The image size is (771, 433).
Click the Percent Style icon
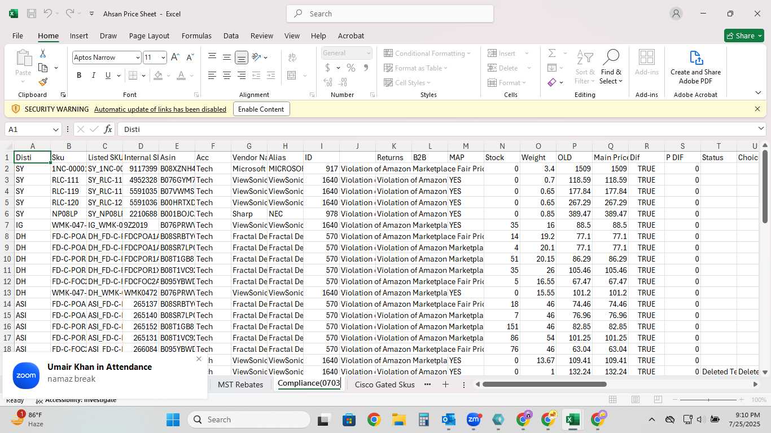pos(351,68)
